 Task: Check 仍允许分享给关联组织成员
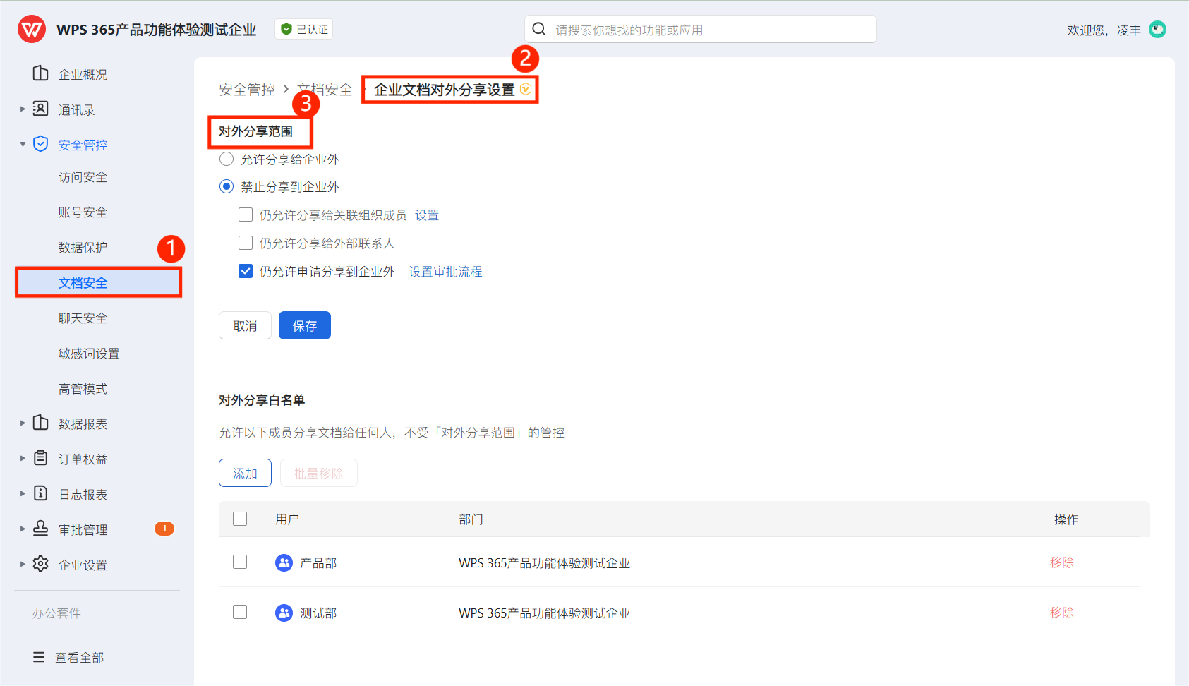[246, 215]
